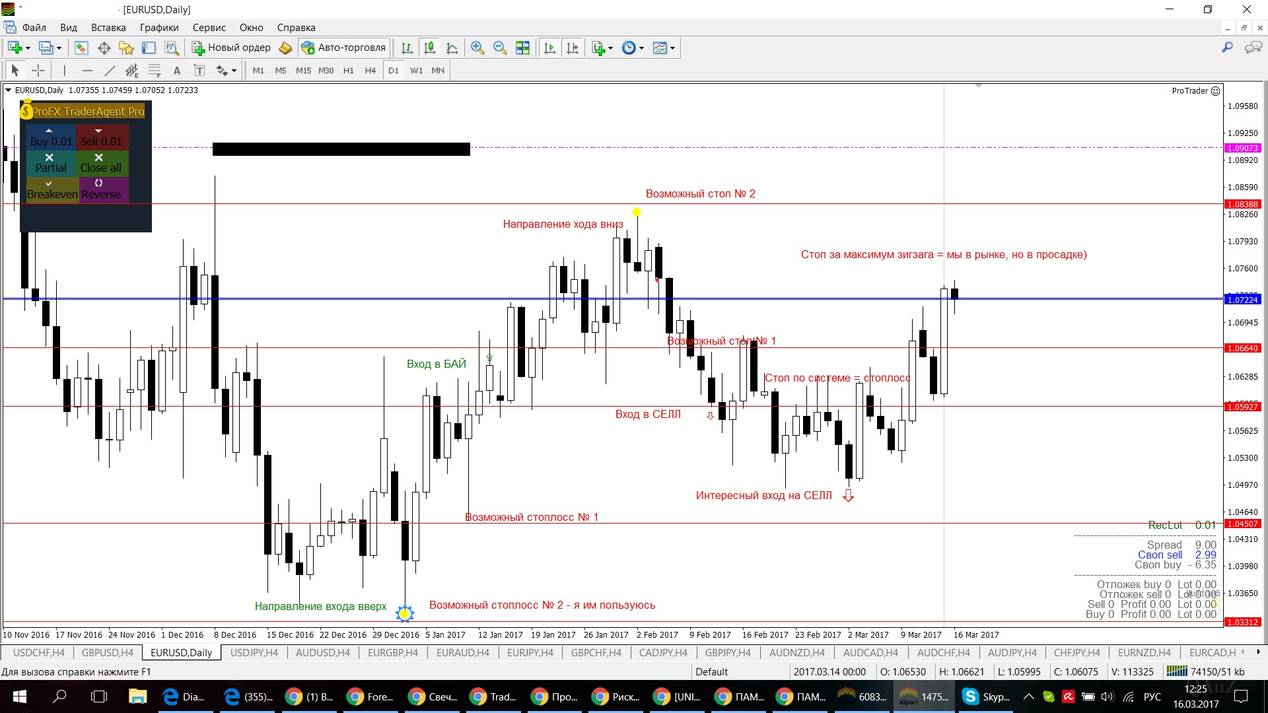Open the Сервис menu
The image size is (1268, 713).
pos(209,28)
